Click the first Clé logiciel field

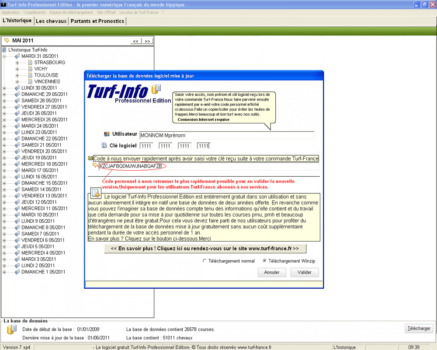146,146
